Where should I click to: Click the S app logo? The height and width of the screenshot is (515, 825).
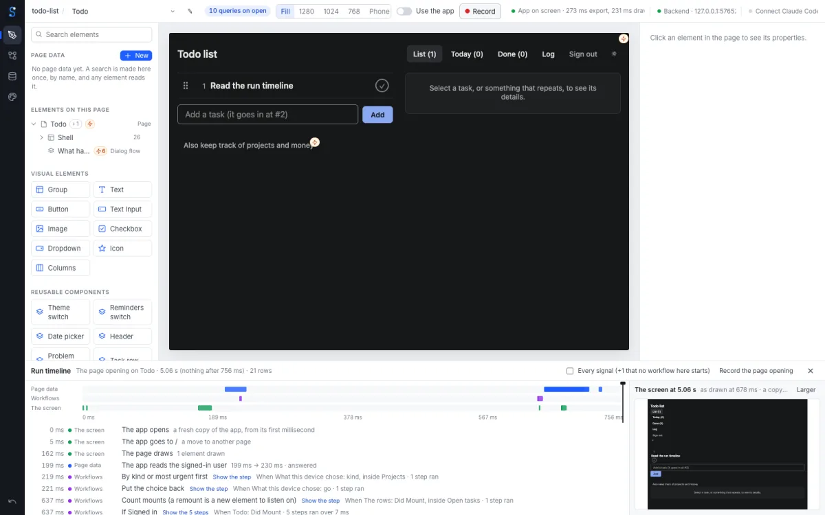coord(12,12)
